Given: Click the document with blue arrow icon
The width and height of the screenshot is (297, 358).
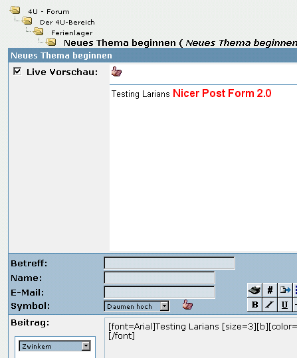Looking at the screenshot, I should (285, 290).
